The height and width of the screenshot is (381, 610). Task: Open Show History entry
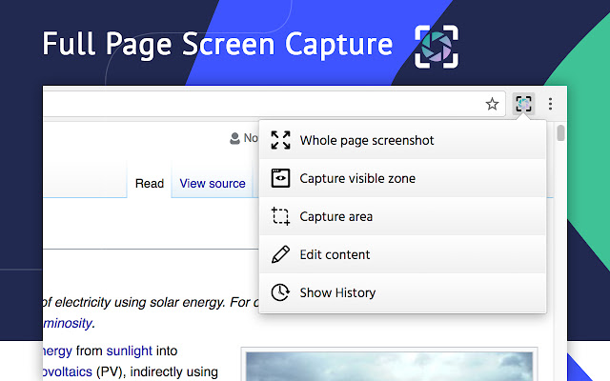(x=402, y=292)
